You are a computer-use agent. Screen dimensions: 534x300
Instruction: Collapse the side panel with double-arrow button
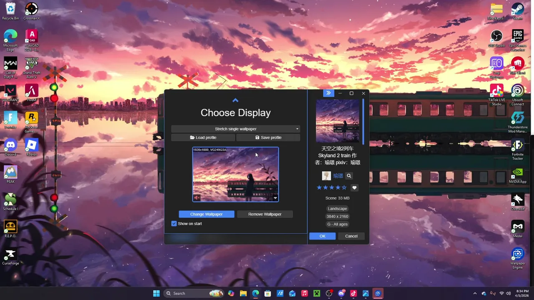point(328,93)
